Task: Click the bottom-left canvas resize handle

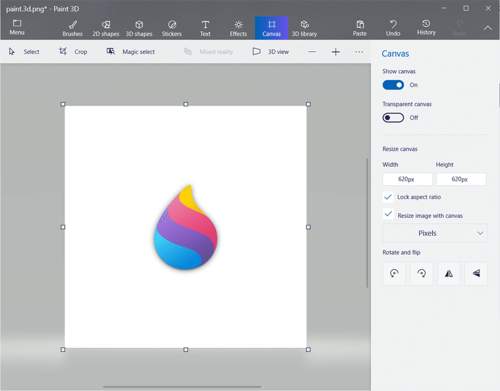Action: (x=63, y=350)
